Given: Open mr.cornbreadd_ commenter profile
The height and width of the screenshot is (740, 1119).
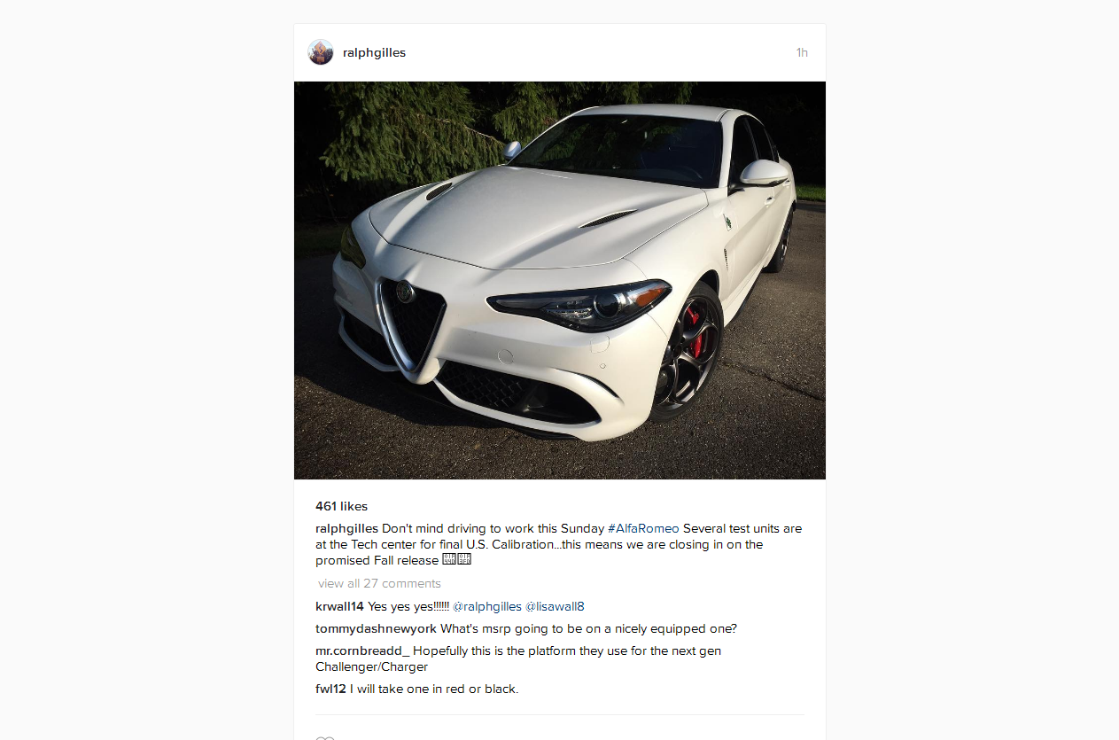Looking at the screenshot, I should pyautogui.click(x=362, y=650).
